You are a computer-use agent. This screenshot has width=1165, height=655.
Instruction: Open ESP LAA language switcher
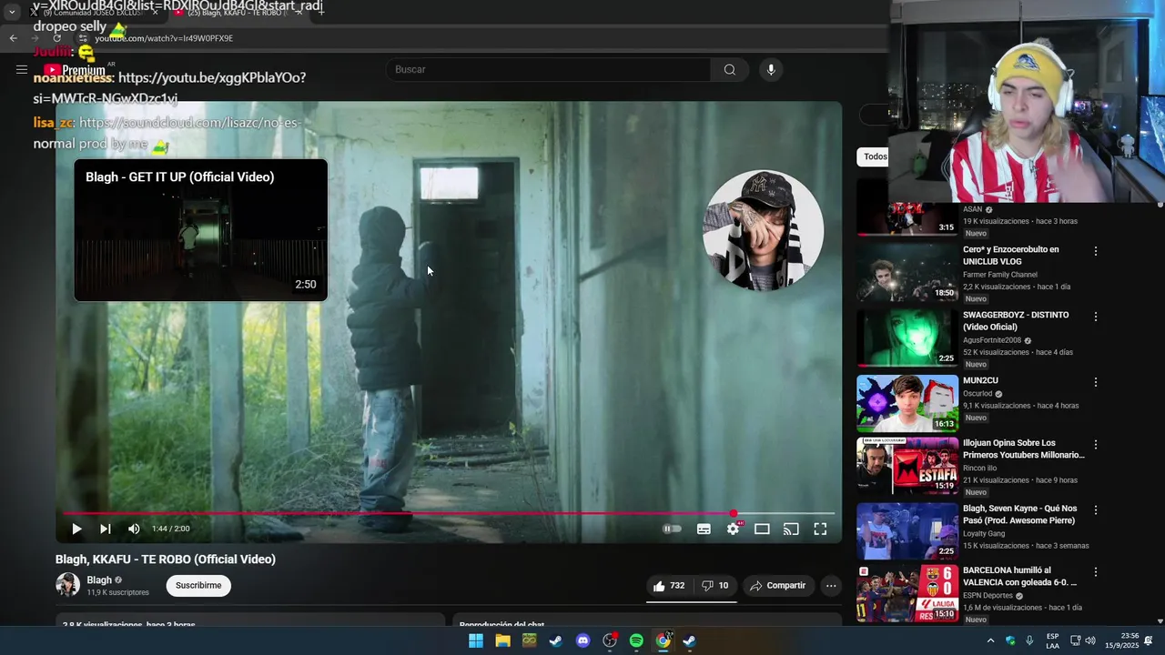pos(1052,640)
